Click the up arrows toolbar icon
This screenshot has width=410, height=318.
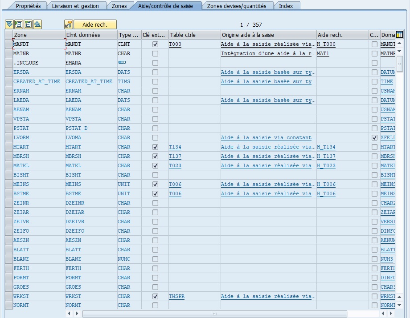(37, 24)
